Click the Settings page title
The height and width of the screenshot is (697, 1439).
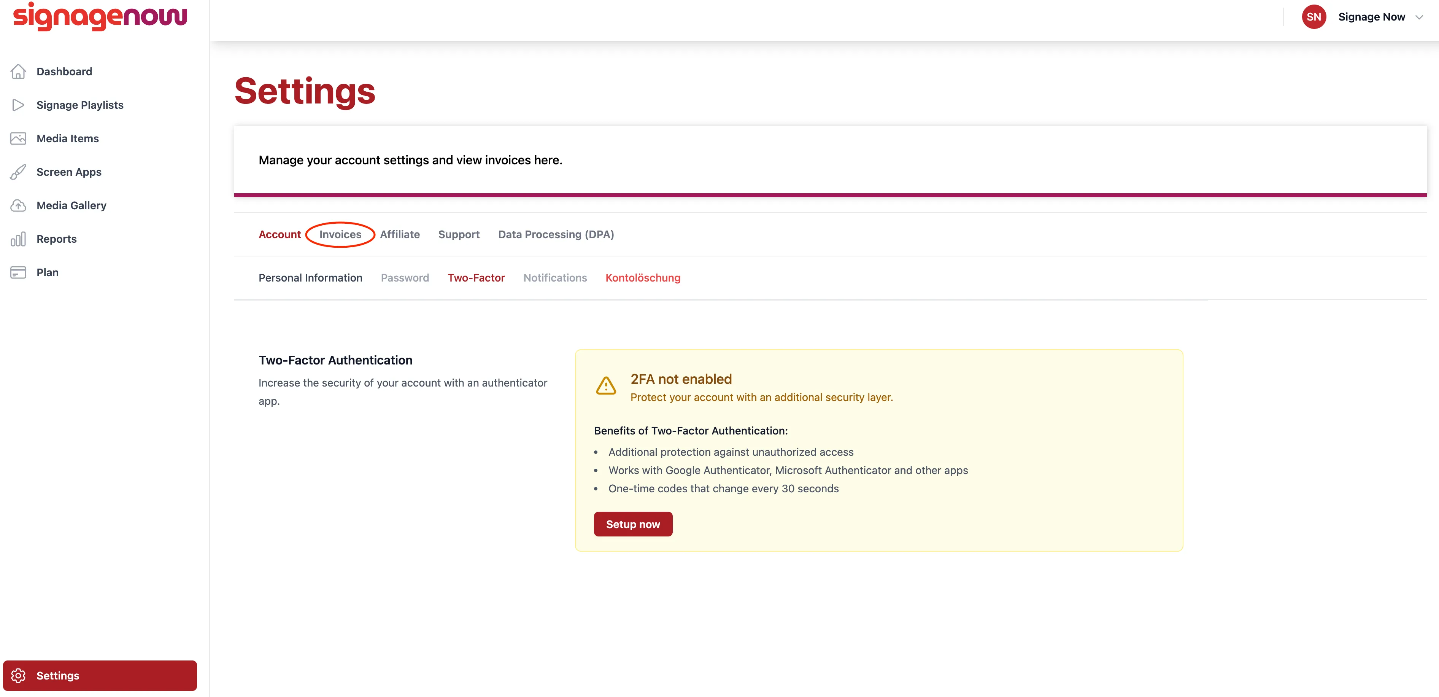coord(305,91)
